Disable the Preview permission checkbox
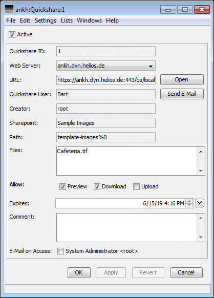Image resolution: width=214 pixels, height=298 pixels. coord(62,186)
